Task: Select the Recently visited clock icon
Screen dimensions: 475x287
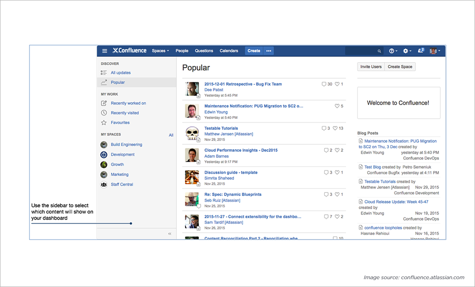Action: coord(103,112)
